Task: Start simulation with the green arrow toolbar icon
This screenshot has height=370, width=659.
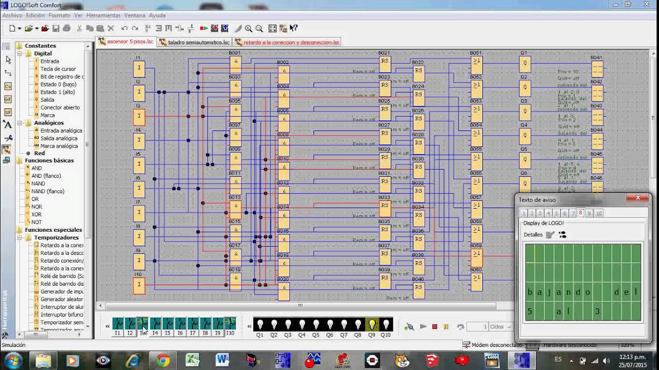Action: coord(204,29)
